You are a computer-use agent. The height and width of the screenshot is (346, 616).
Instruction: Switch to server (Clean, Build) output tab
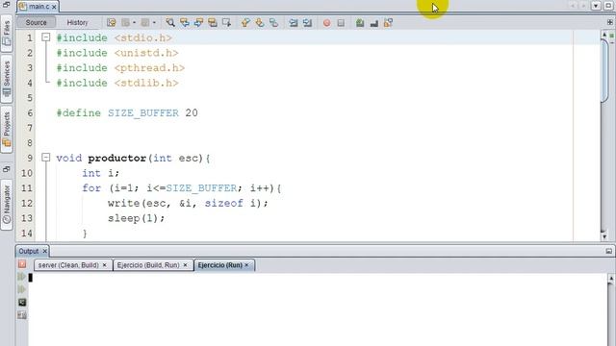click(x=68, y=265)
